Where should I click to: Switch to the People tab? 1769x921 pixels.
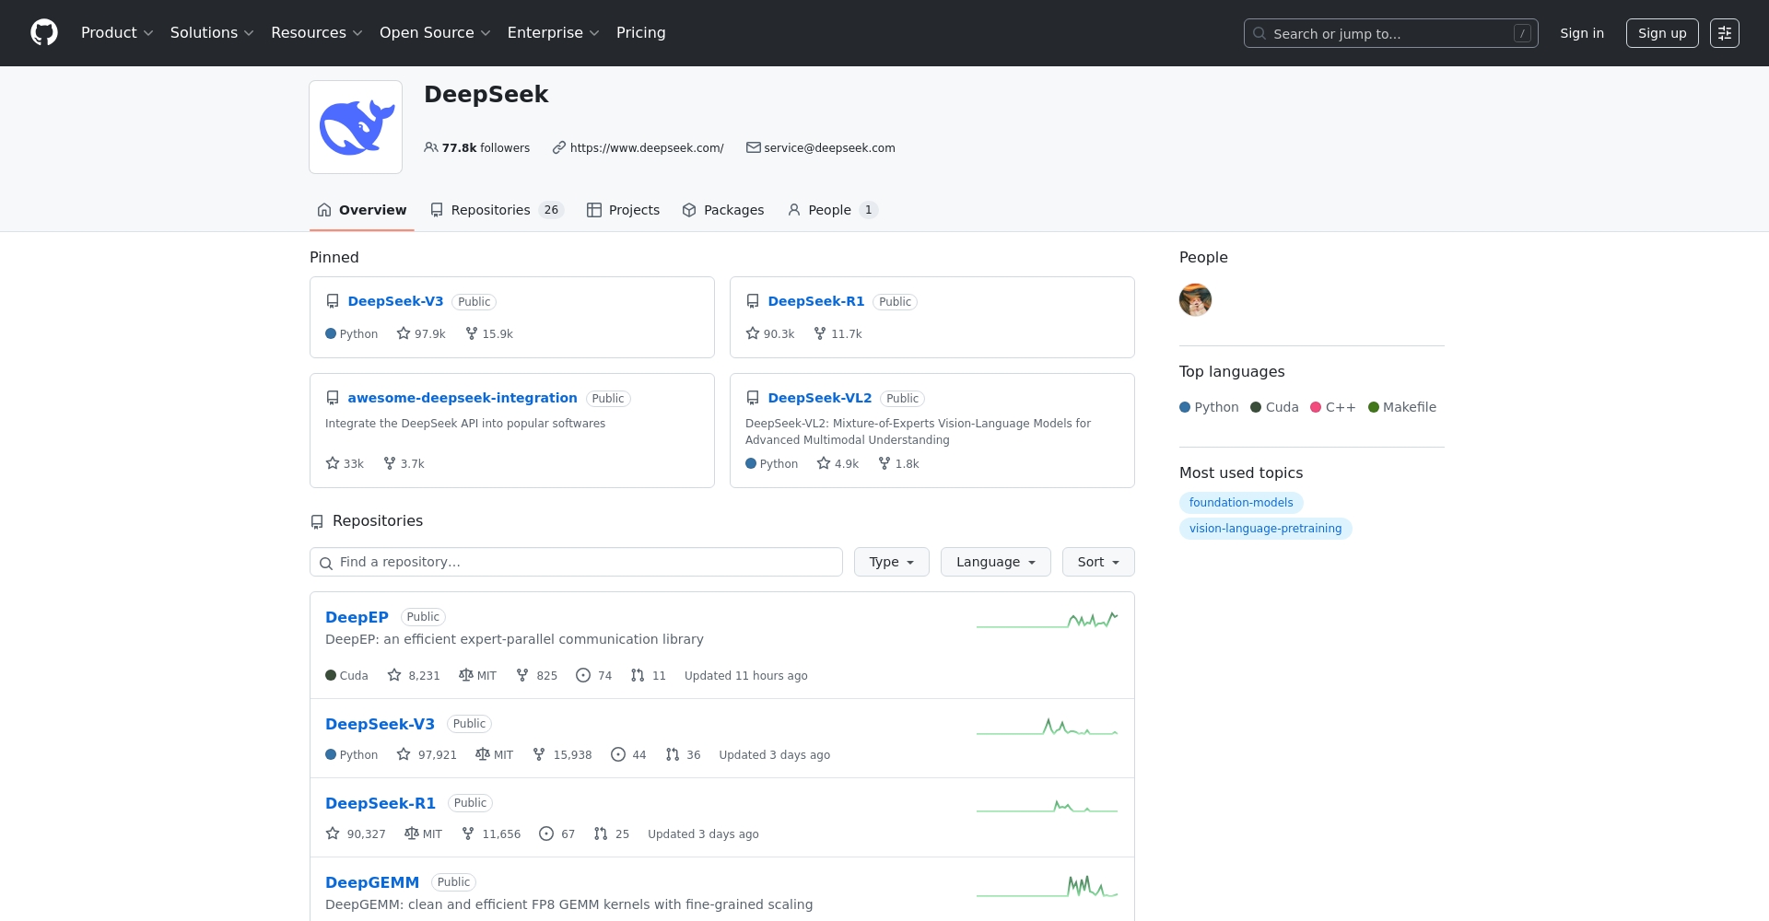(x=833, y=210)
